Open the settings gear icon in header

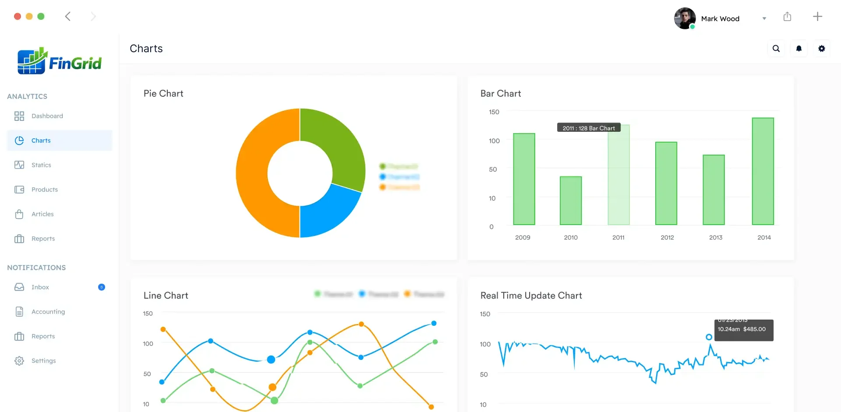pos(822,49)
